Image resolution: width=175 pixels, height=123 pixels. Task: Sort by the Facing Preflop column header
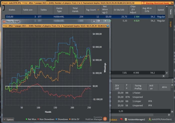click(x=138, y=87)
